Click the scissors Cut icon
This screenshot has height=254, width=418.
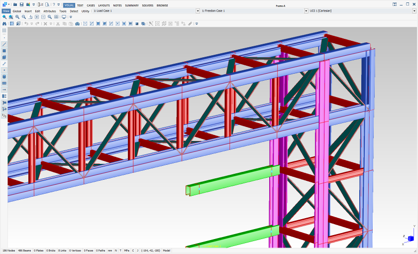tap(58, 23)
